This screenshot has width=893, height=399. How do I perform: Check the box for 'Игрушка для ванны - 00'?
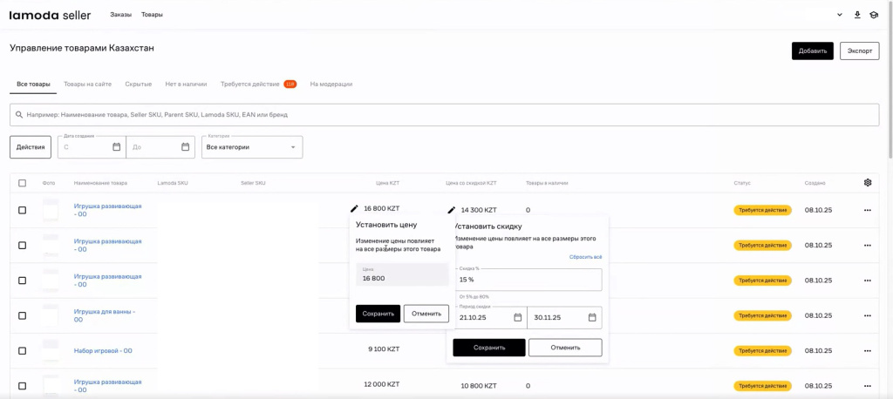(x=23, y=315)
